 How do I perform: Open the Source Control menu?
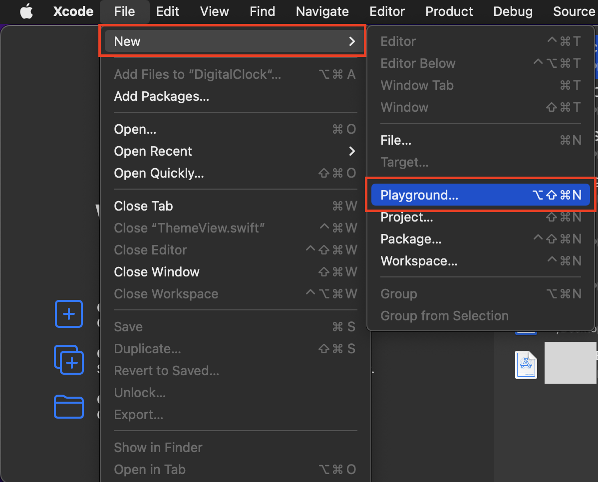click(575, 11)
